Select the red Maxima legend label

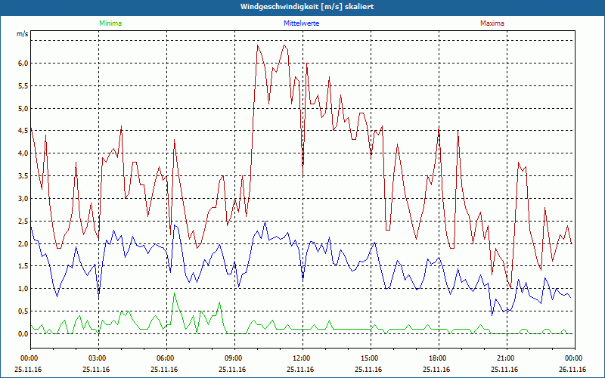(492, 23)
